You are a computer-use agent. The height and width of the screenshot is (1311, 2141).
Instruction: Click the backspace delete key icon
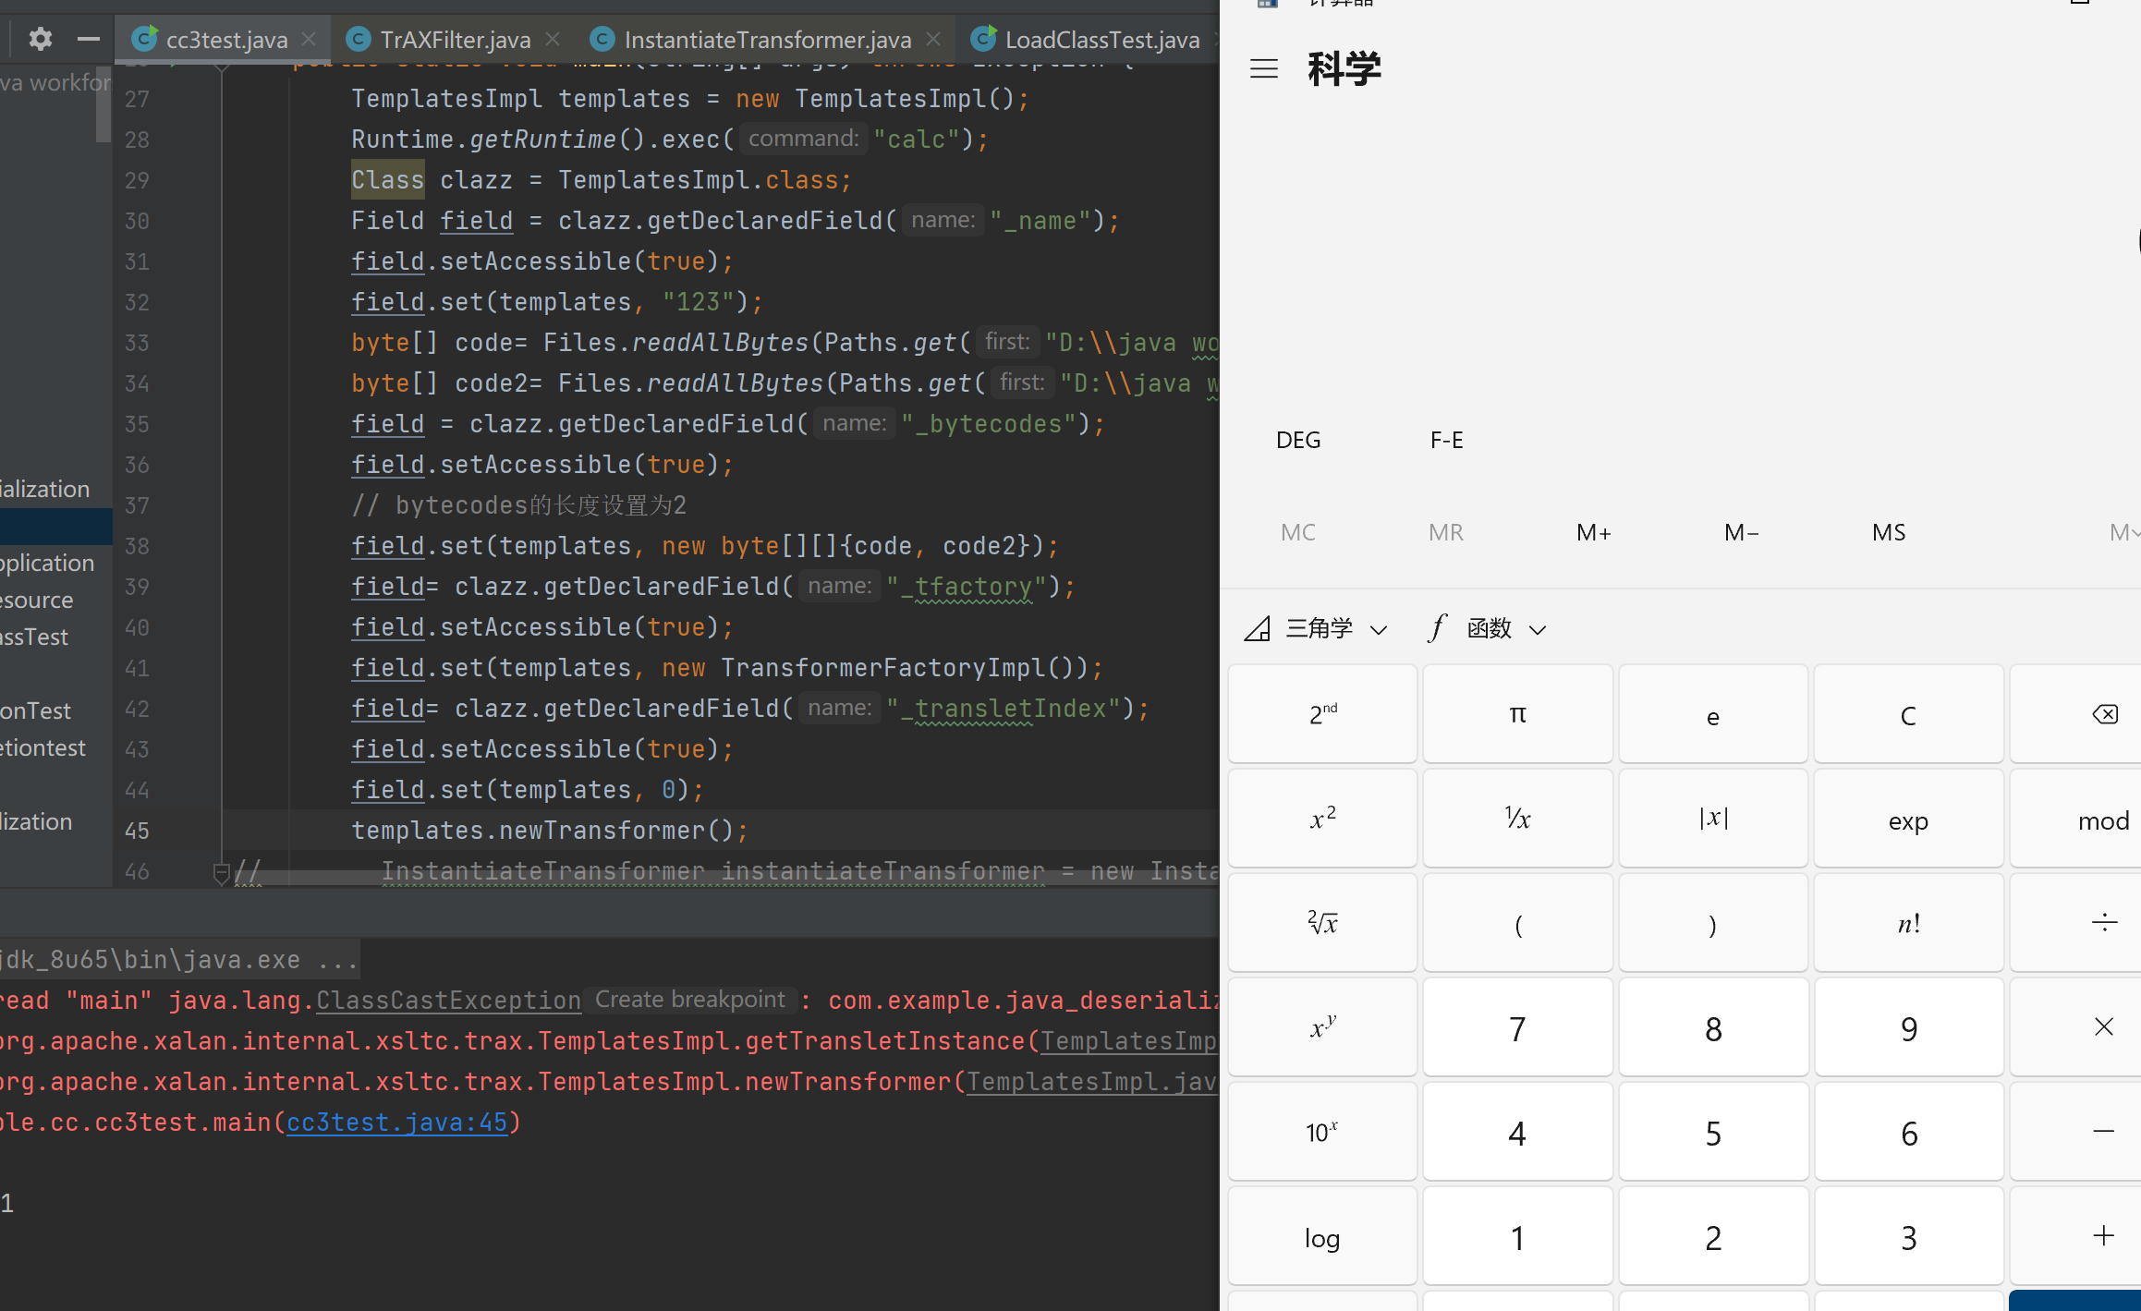click(x=2104, y=714)
